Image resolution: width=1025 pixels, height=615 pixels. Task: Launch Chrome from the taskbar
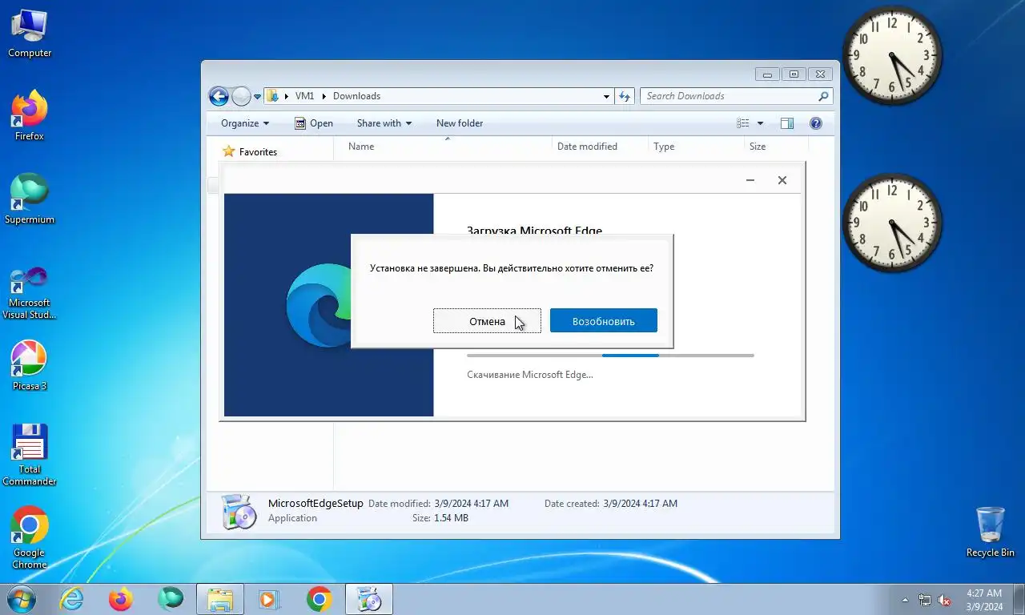(319, 599)
